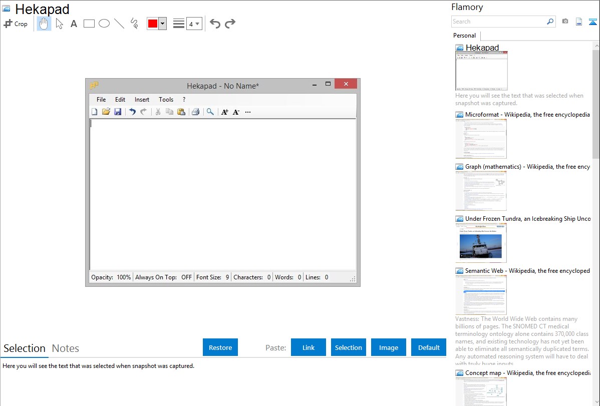The image size is (600, 406).
Task: Click Hekapad Paste clipboard icon
Action: click(x=181, y=112)
